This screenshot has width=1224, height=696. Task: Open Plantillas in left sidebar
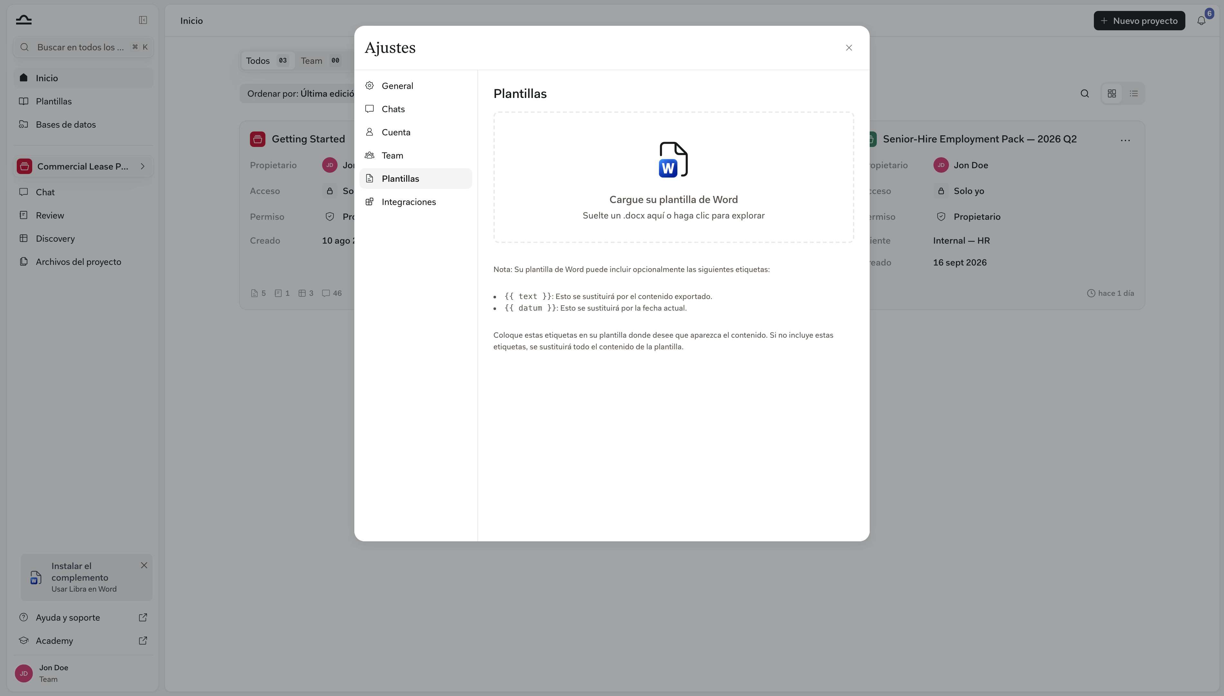click(83, 101)
